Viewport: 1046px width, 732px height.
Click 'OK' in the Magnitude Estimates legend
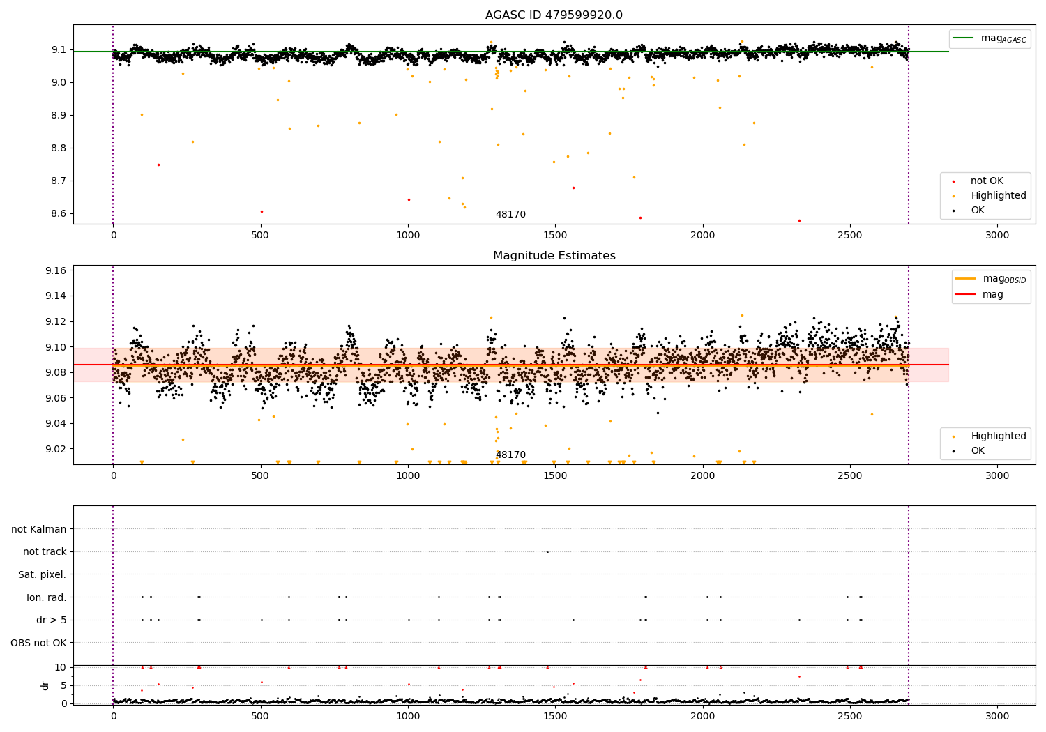coord(978,451)
